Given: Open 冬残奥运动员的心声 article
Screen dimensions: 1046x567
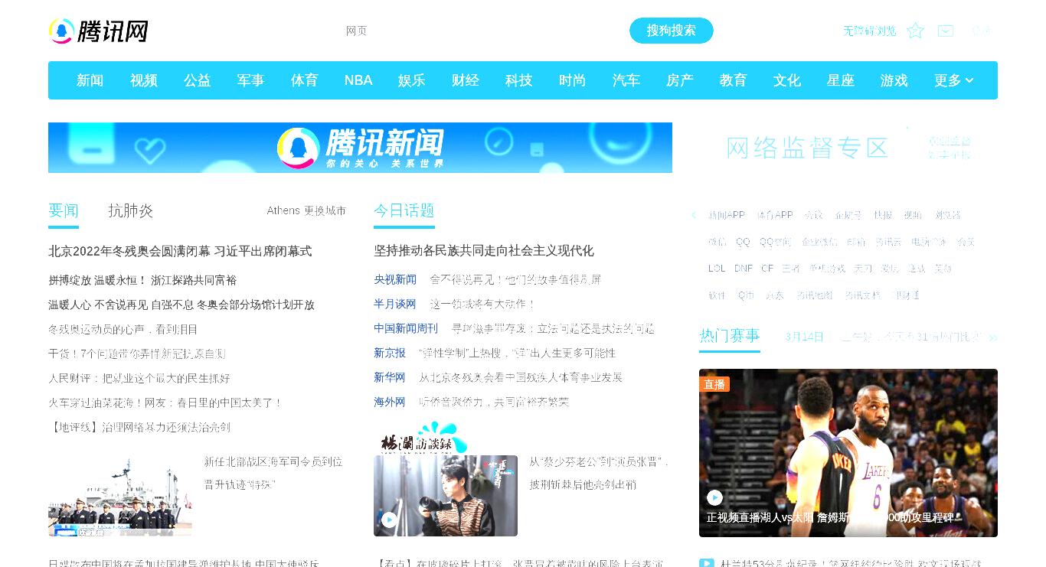Looking at the screenshot, I should tap(123, 329).
